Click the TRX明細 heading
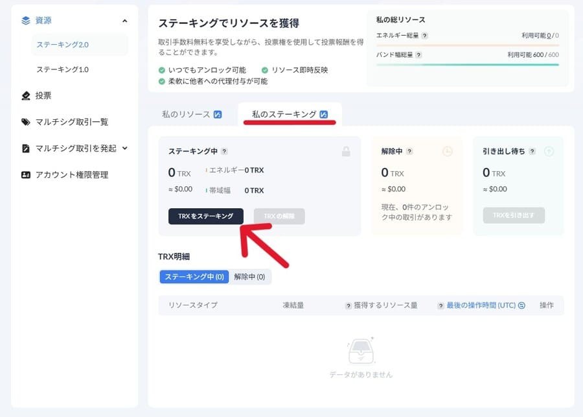This screenshot has width=583, height=417. [x=174, y=257]
